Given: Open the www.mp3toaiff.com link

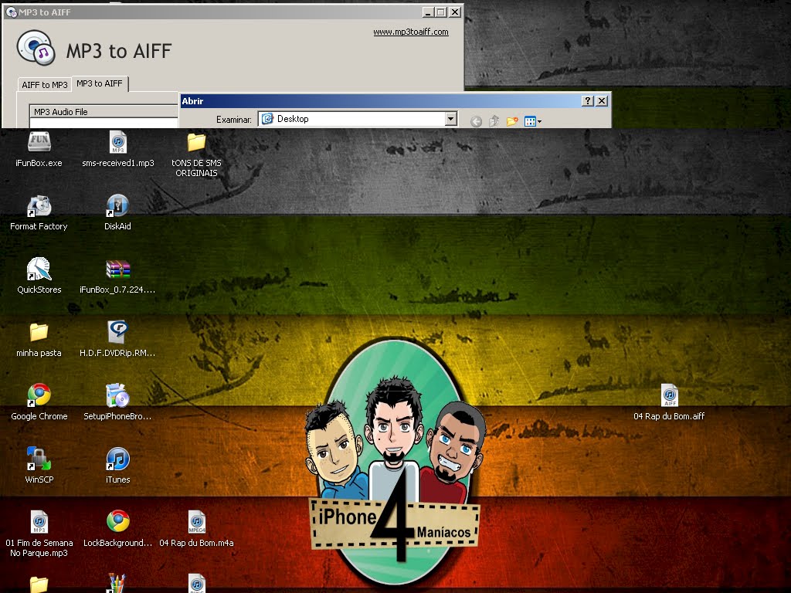Looking at the screenshot, I should tap(411, 32).
